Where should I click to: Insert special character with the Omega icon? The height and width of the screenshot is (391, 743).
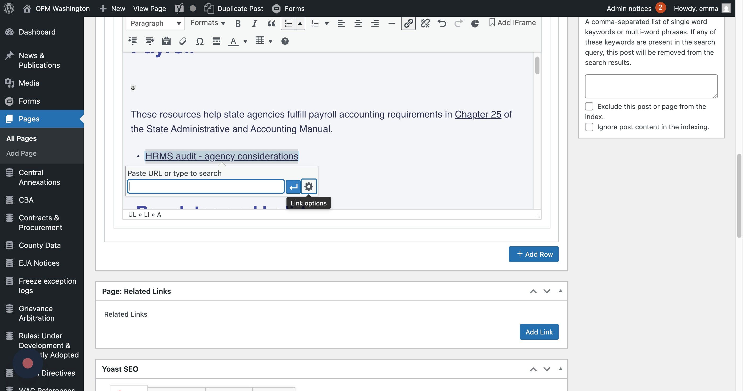tap(200, 41)
